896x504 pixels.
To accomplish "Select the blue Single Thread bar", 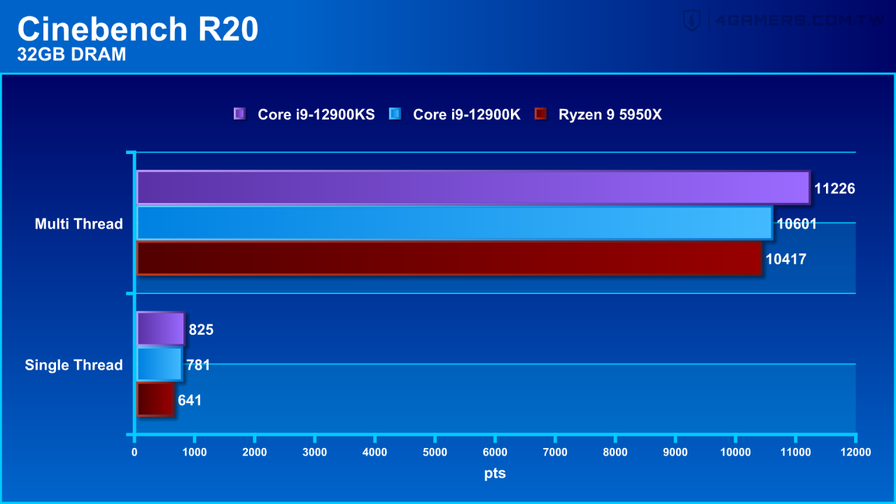I will (x=159, y=364).
